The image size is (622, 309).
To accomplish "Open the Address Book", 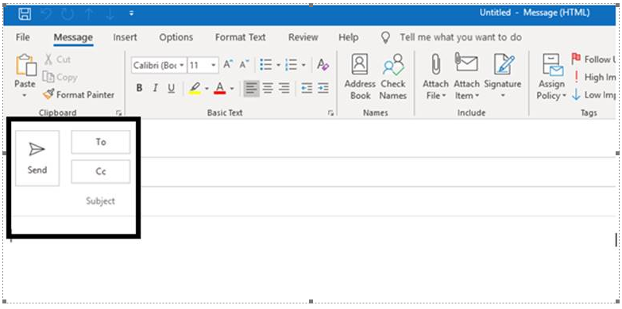I will click(360, 77).
